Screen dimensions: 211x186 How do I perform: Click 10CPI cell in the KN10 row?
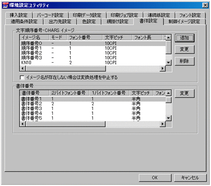111,63
